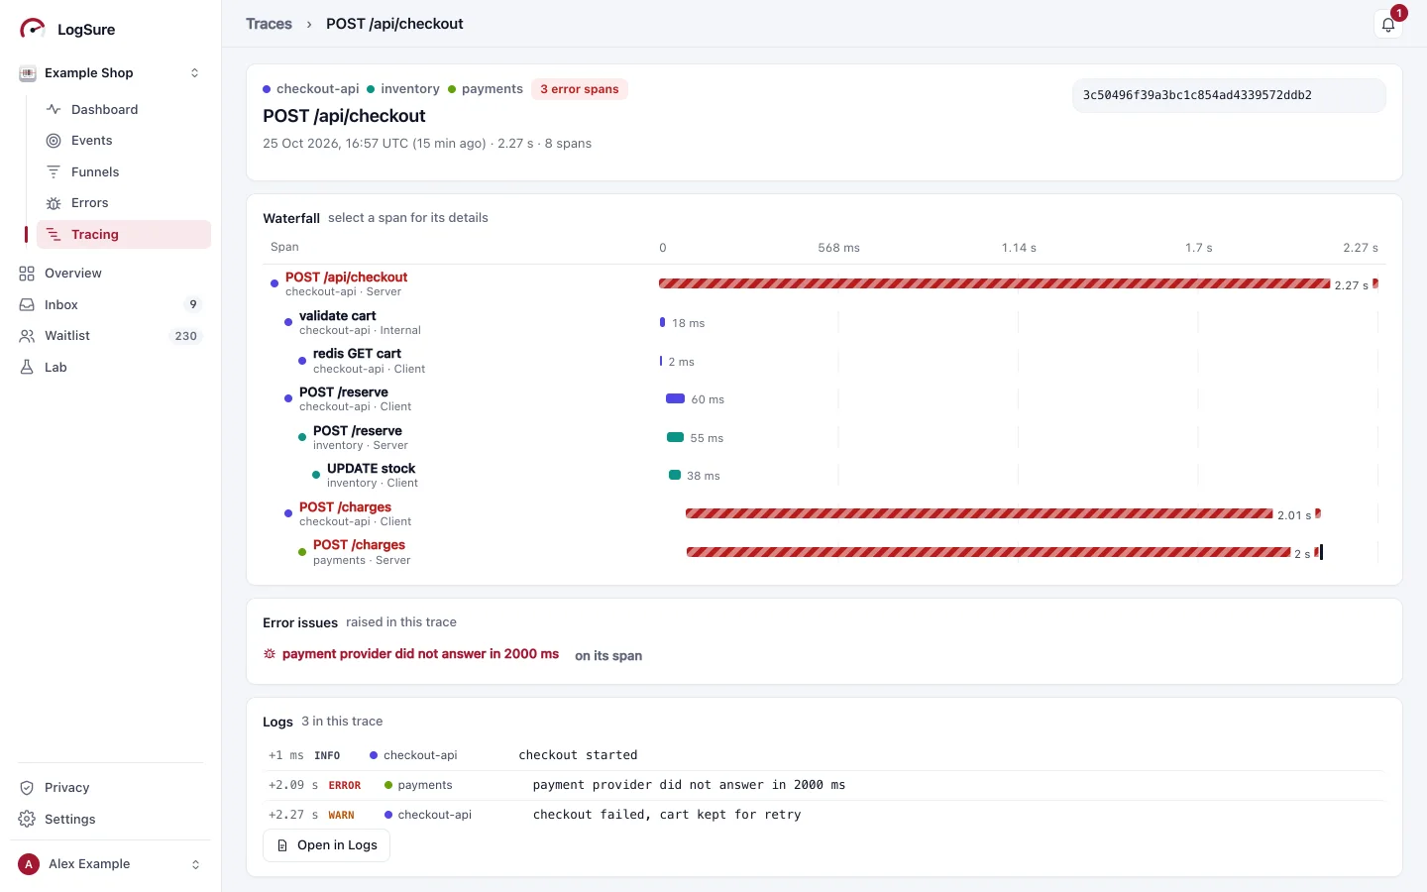This screenshot has width=1427, height=892.
Task: Open the Errors section
Action: coord(124,203)
